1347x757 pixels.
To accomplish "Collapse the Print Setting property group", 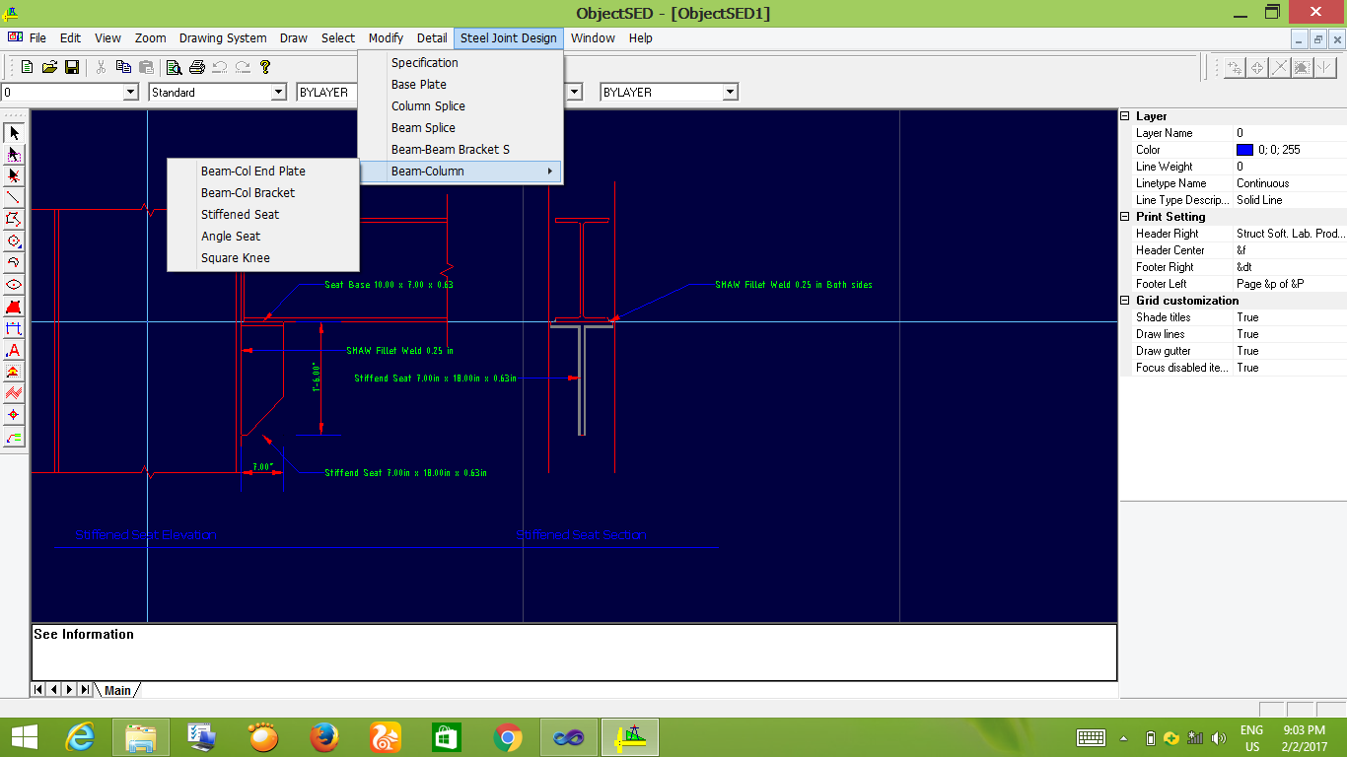I will point(1125,217).
